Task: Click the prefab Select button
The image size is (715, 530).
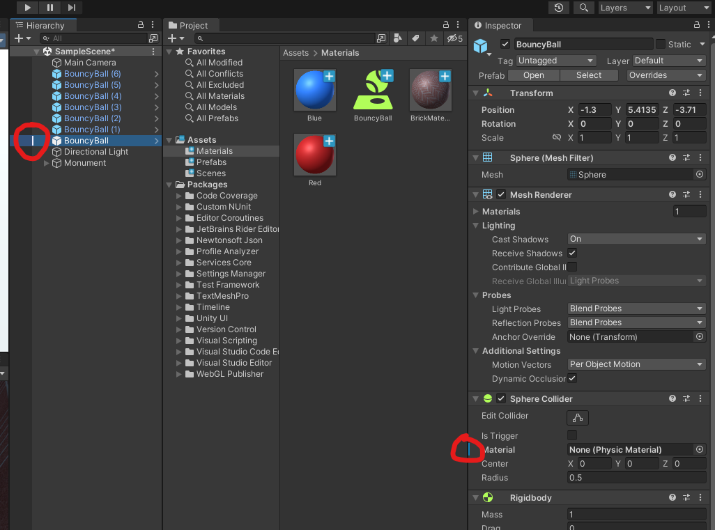Action: pyautogui.click(x=589, y=75)
